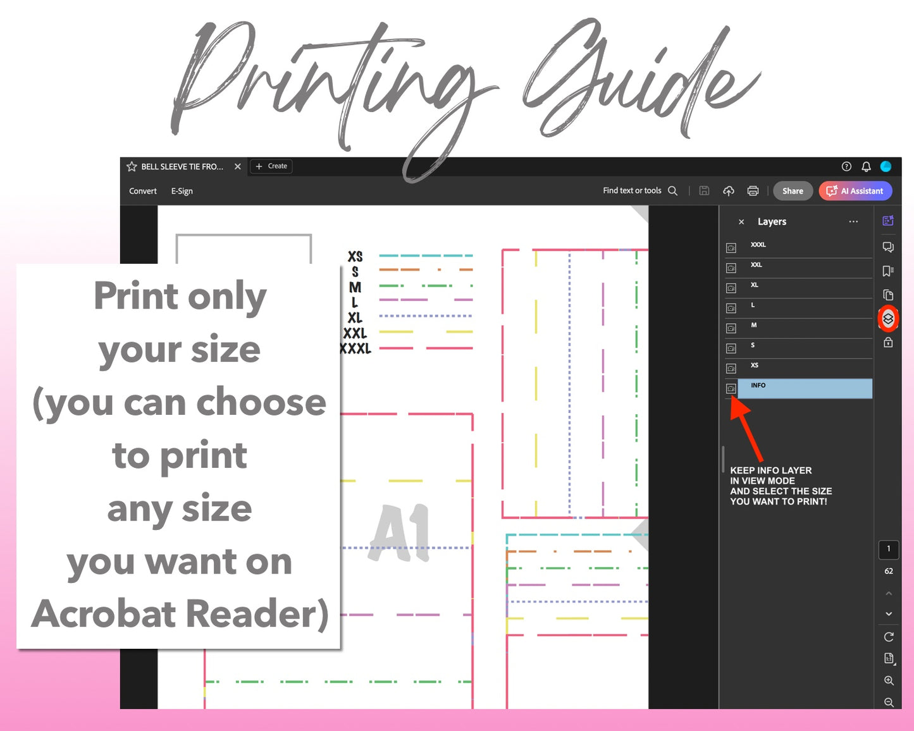Star the Bell Sleeve Tie document
The width and height of the screenshot is (914, 731).
(x=132, y=166)
